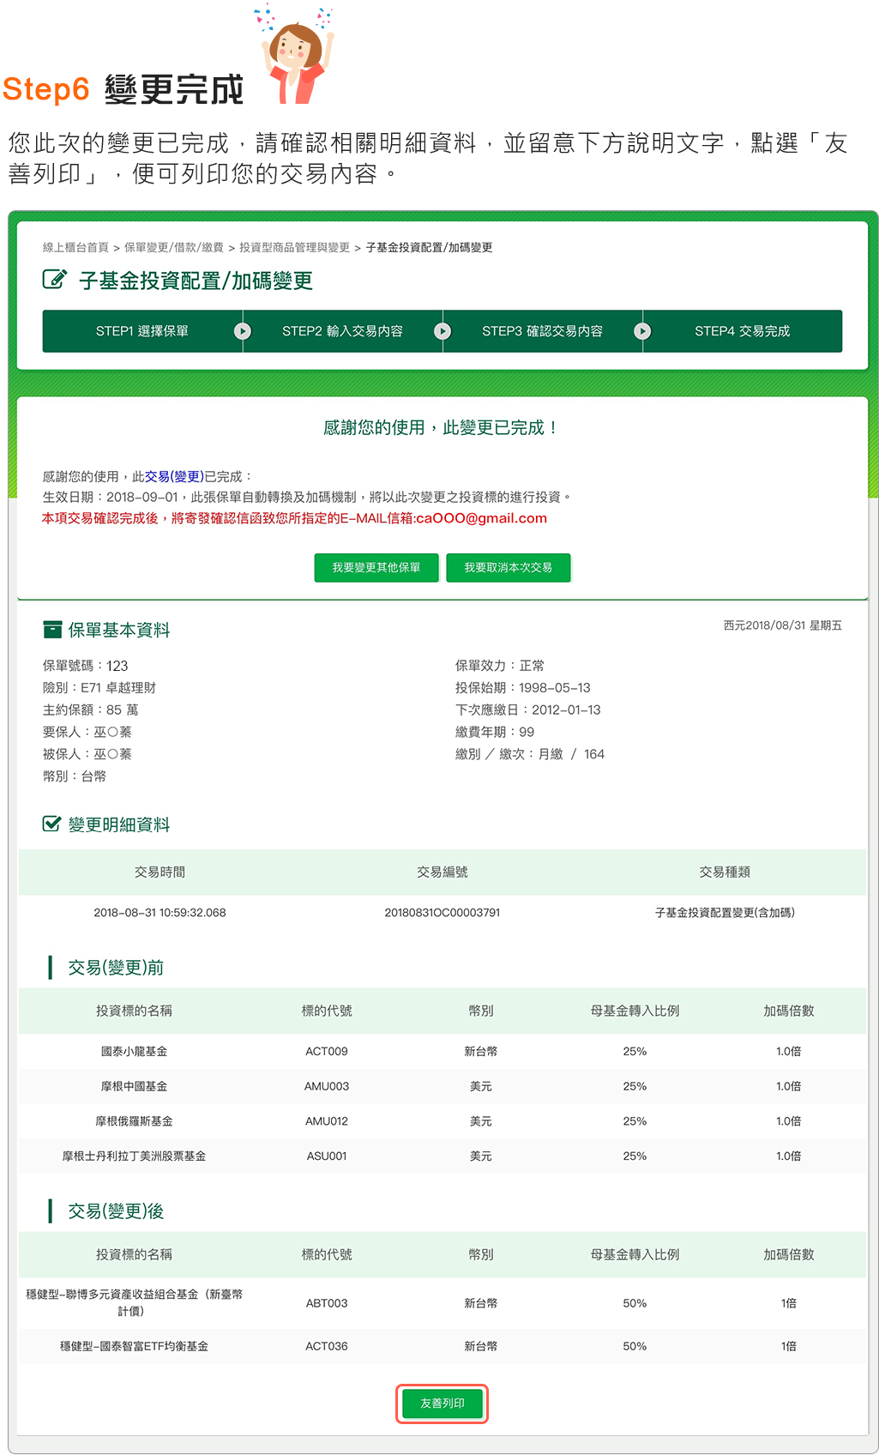Click the archive box icon beside 保單基本資料
The width and height of the screenshot is (879, 1455).
pos(52,630)
